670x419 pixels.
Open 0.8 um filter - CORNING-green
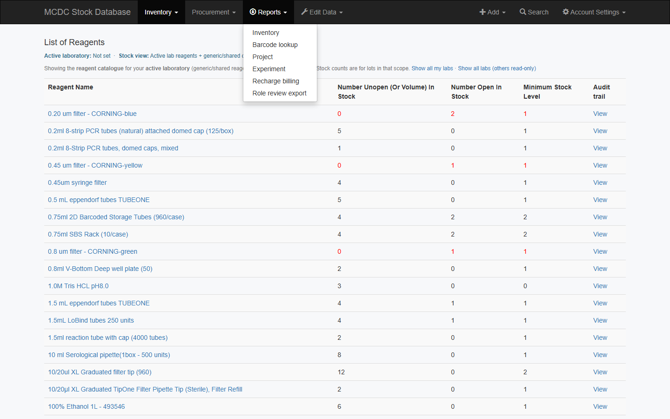pyautogui.click(x=93, y=251)
